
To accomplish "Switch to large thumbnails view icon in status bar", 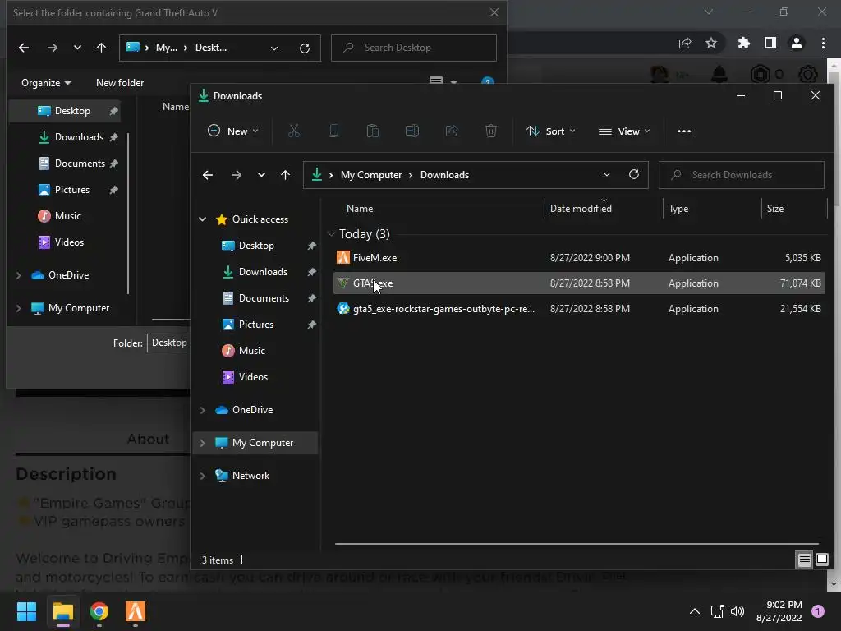I will [x=822, y=560].
